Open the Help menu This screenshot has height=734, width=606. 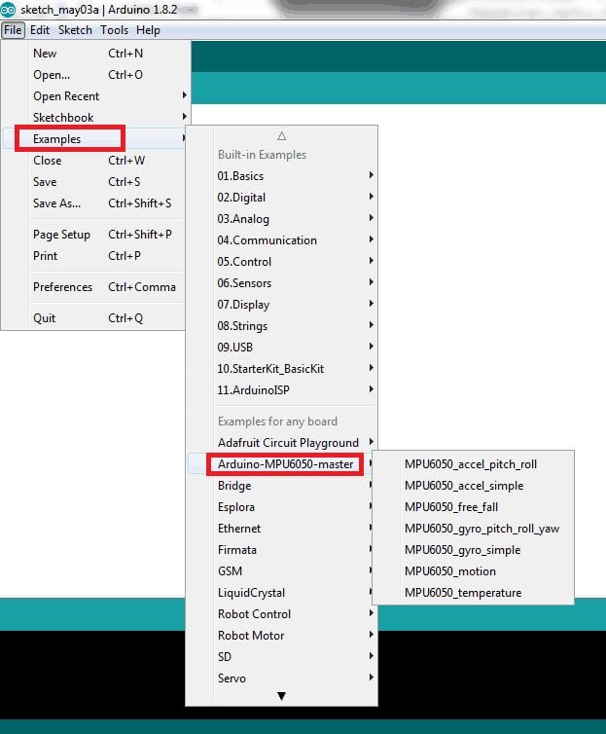click(x=148, y=30)
